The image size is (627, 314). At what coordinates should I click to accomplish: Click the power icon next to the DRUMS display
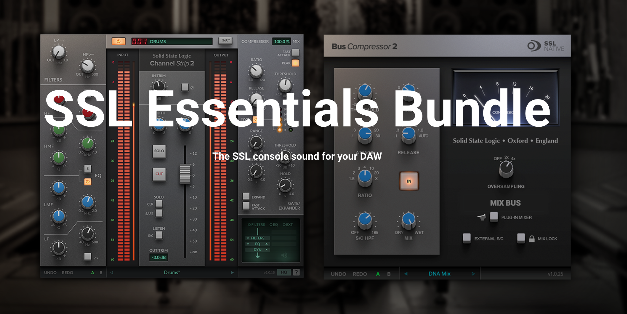click(x=119, y=41)
